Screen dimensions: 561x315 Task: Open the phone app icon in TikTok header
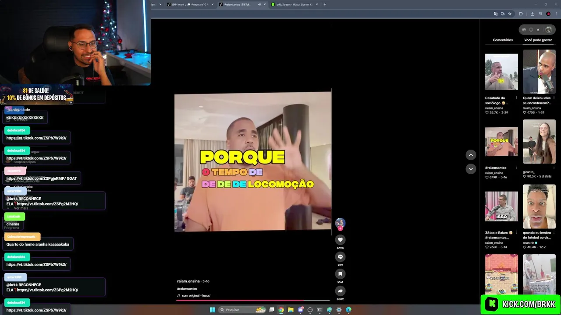531,30
